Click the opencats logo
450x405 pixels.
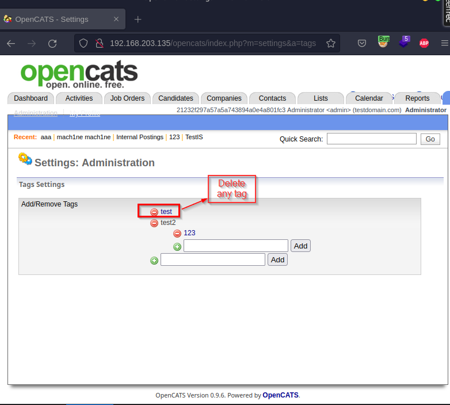(x=79, y=74)
